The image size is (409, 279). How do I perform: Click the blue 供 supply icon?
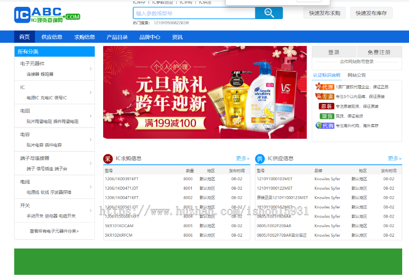click(x=260, y=159)
